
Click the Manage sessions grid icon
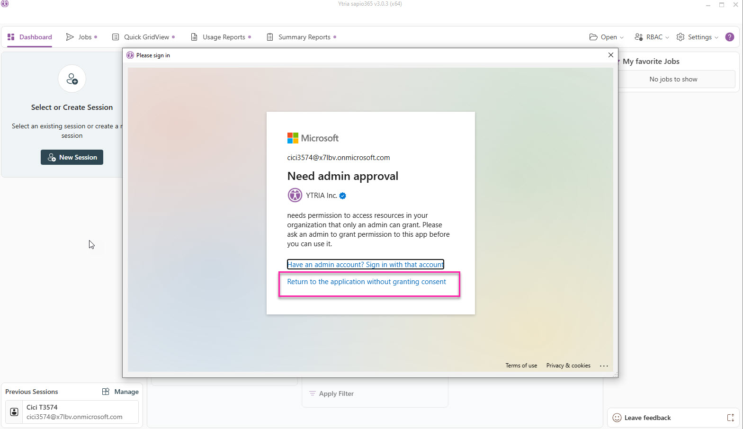click(x=106, y=392)
